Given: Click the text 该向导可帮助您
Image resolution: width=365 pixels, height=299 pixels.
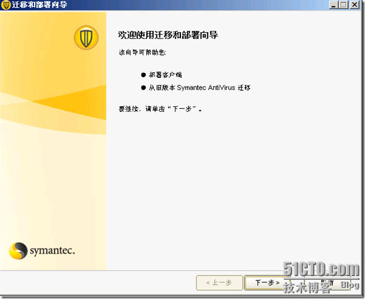Looking at the screenshot, I should [x=143, y=53].
